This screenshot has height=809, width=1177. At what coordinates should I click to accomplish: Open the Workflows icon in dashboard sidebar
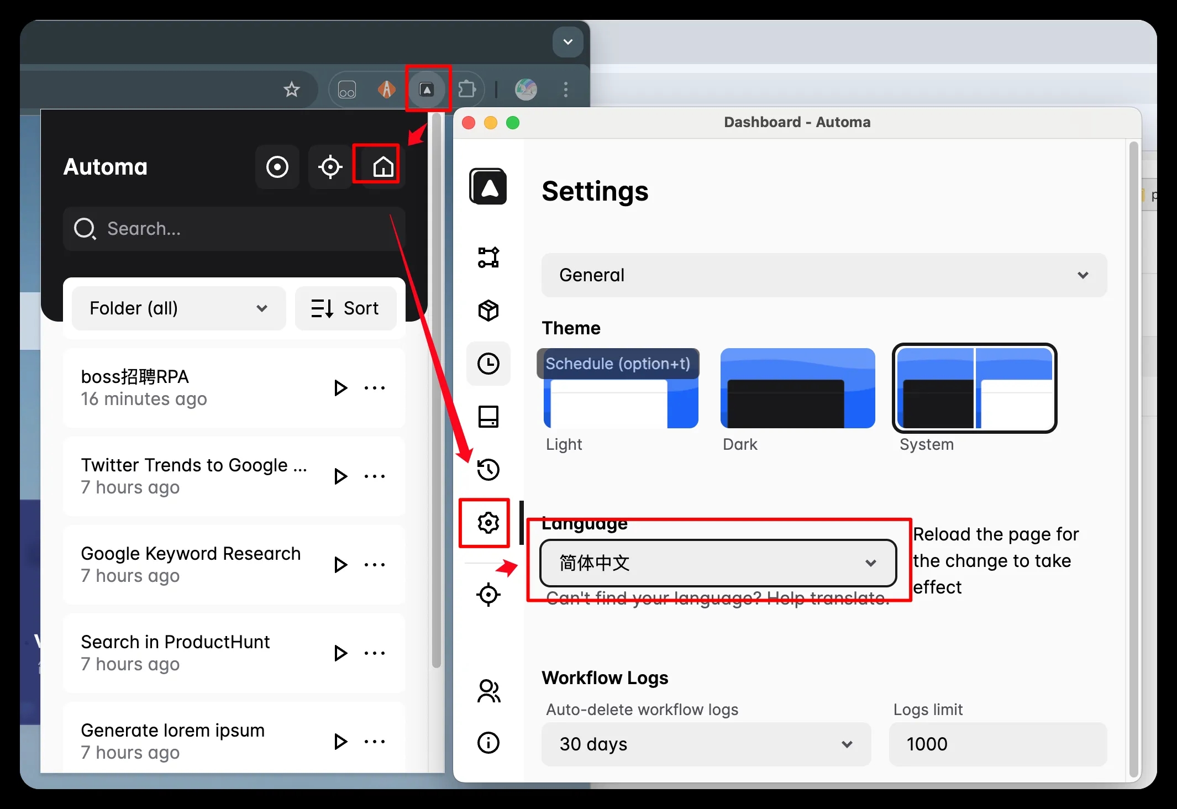click(x=488, y=258)
